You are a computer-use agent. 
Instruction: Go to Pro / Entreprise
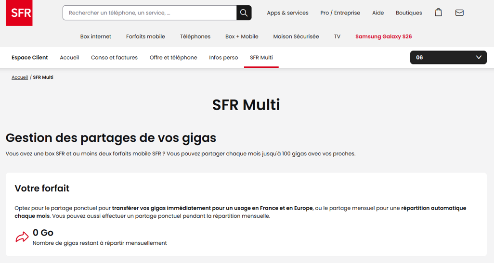tap(340, 13)
